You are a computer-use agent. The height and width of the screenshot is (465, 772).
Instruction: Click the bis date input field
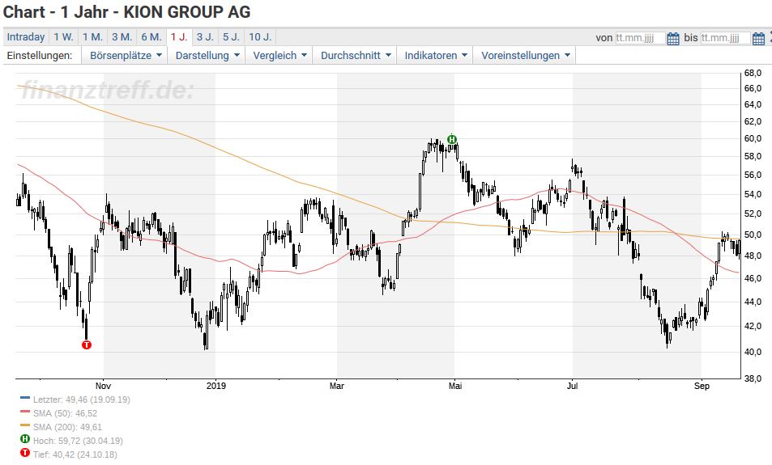click(x=725, y=38)
